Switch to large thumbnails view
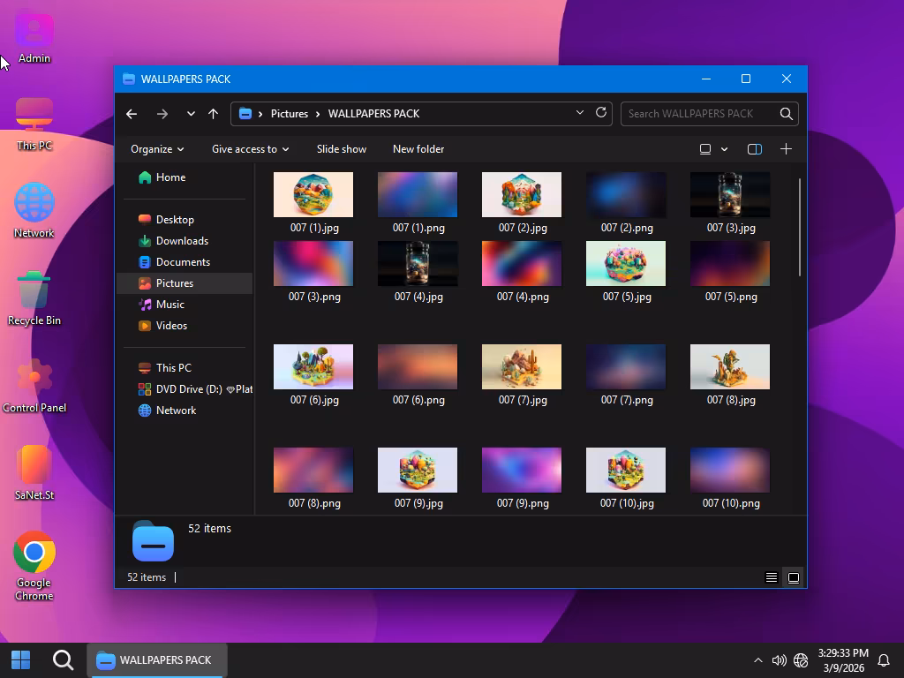 point(794,577)
